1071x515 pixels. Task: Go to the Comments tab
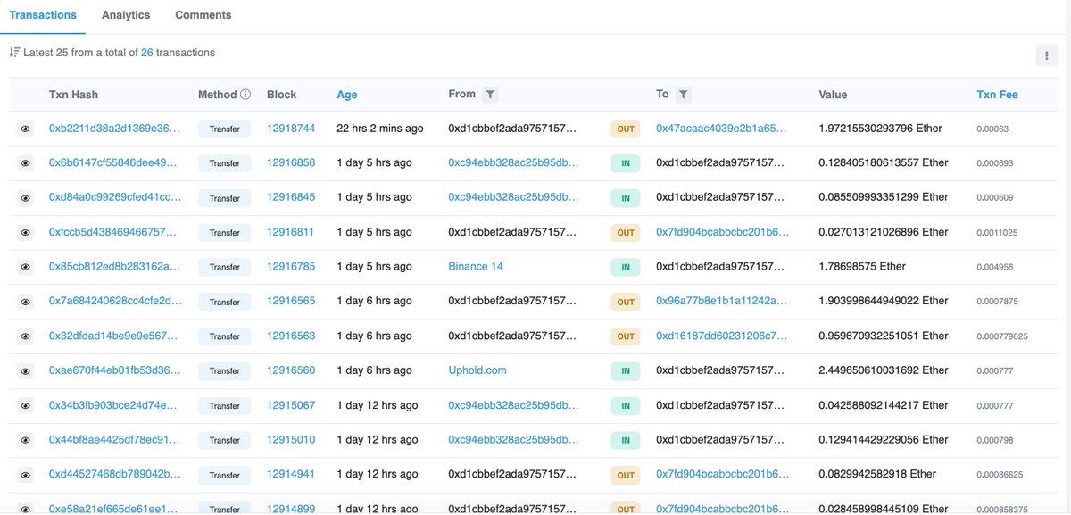[203, 15]
